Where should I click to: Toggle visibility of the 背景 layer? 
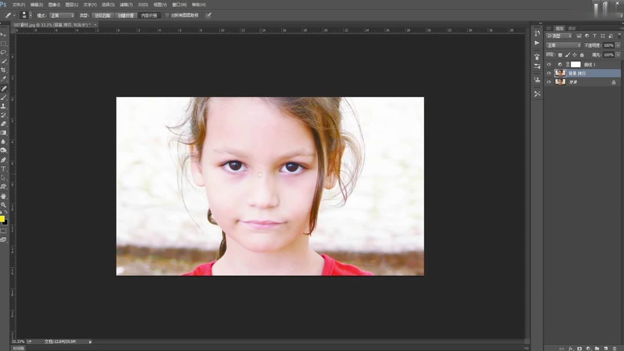coord(549,82)
